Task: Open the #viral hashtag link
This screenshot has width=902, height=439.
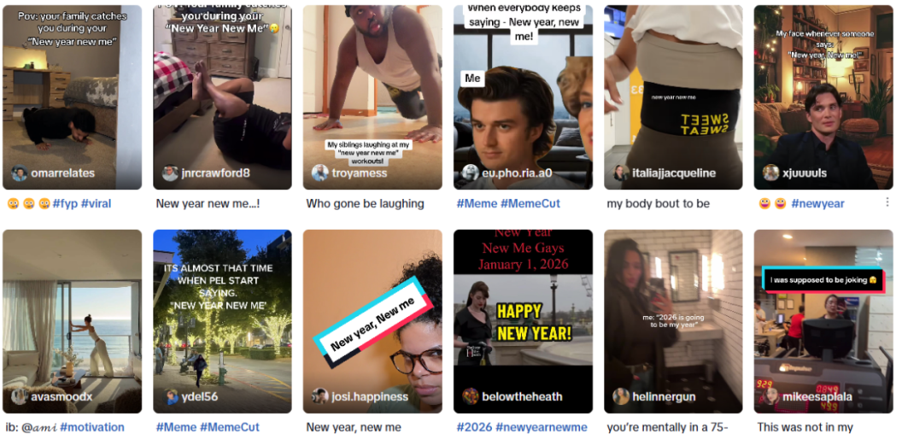Action: 96,203
